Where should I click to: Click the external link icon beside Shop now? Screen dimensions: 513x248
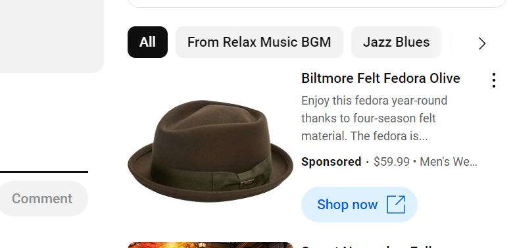[396, 205]
